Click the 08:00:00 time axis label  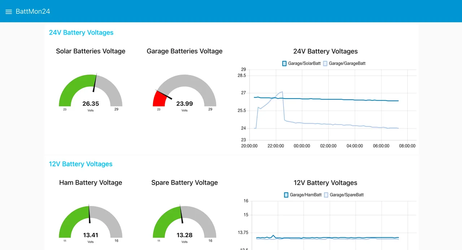coord(407,146)
